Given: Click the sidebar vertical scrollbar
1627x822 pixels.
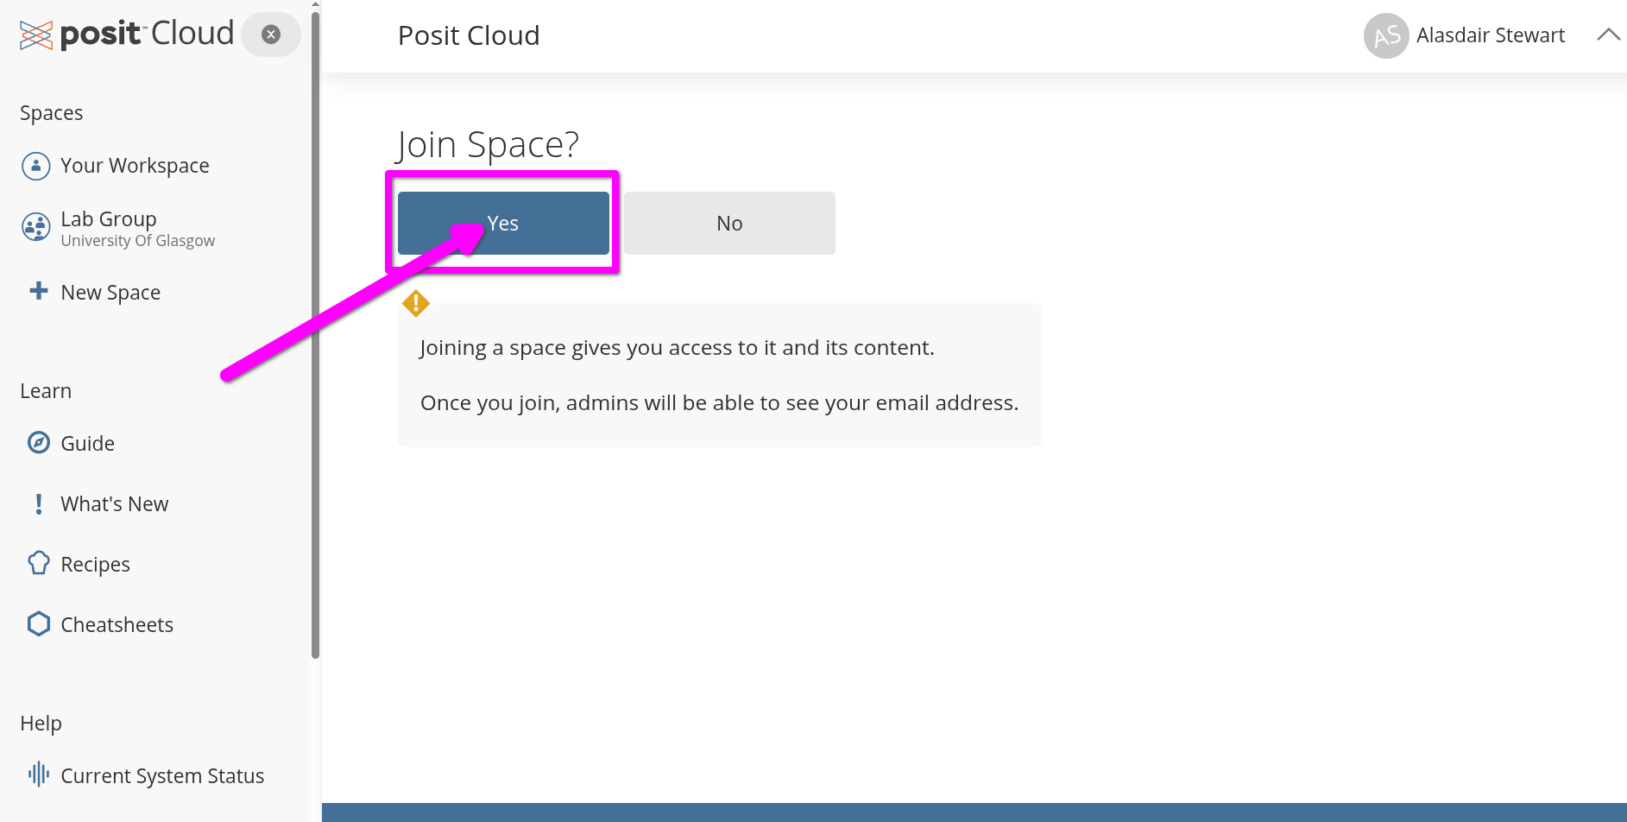Looking at the screenshot, I should pyautogui.click(x=315, y=345).
